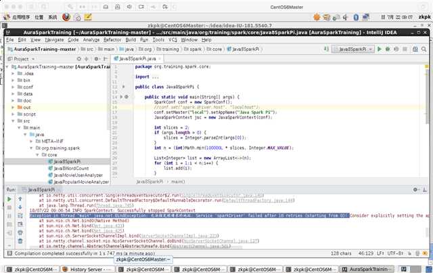Open JavaPopularMovieAnalyzer in the project tree
Screen dimensions: 433x273
click(81, 182)
